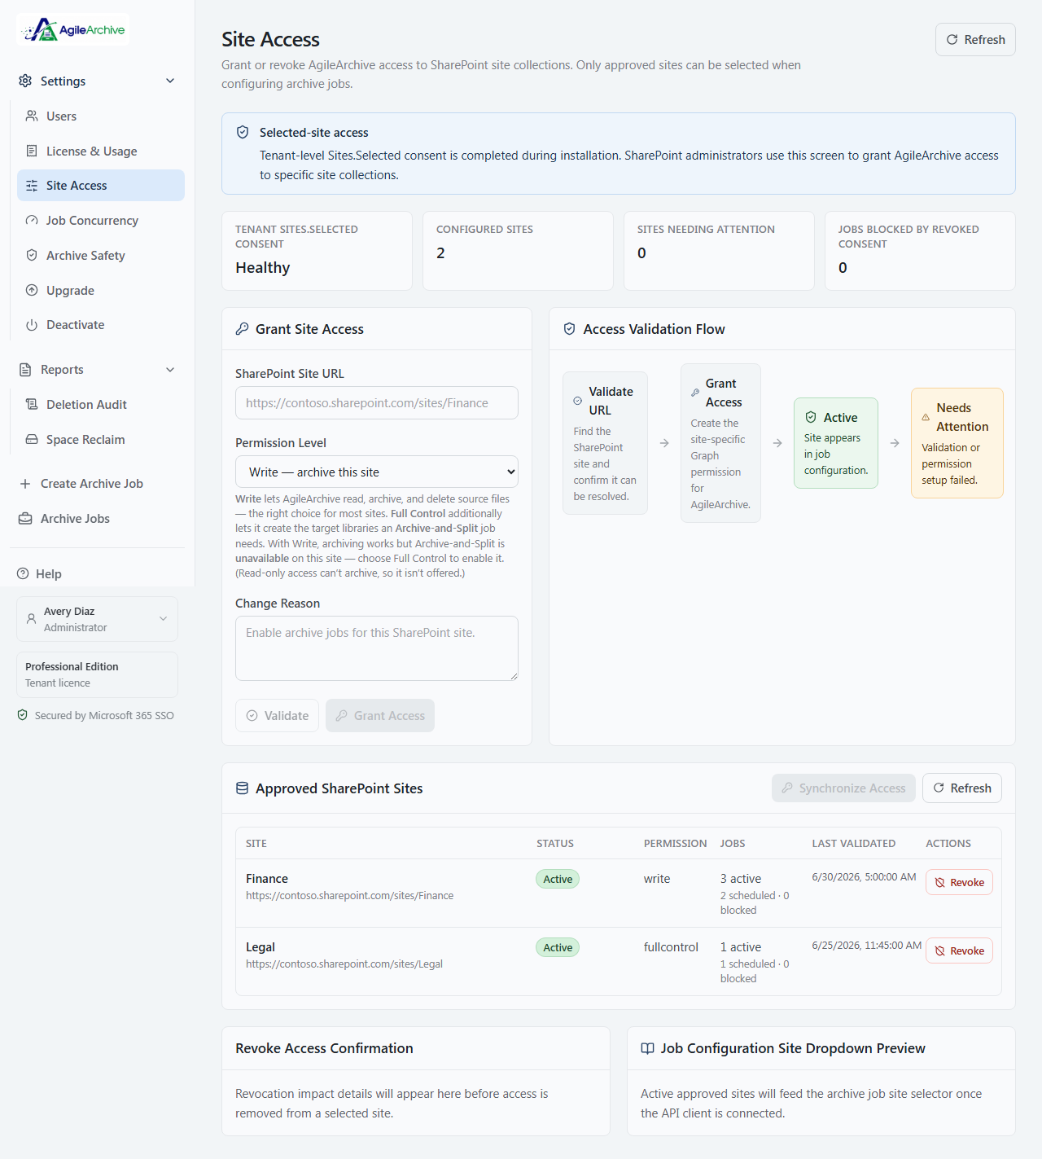Click the Settings gear icon
Viewport: 1042px width, 1159px height.
point(25,81)
